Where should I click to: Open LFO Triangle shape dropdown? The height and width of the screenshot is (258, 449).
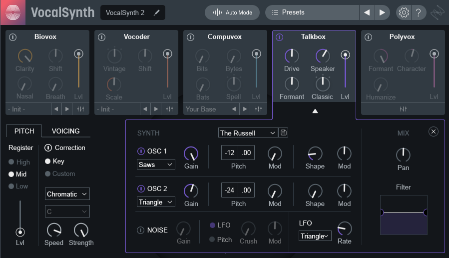[315, 236]
